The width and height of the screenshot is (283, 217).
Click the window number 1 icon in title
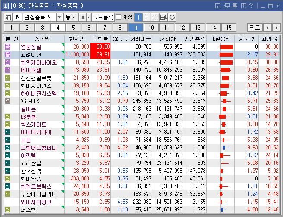[x=6, y=6]
